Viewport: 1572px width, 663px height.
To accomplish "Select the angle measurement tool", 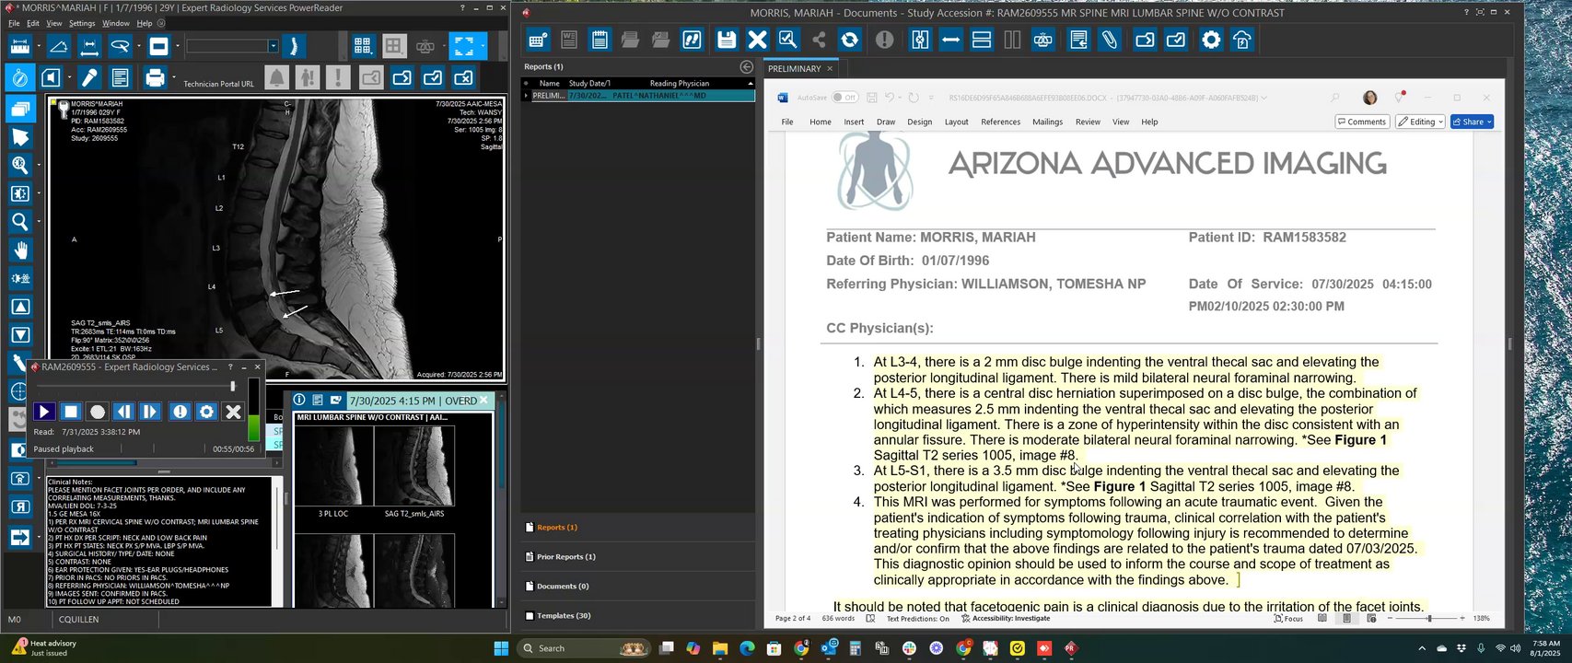I will click(59, 46).
